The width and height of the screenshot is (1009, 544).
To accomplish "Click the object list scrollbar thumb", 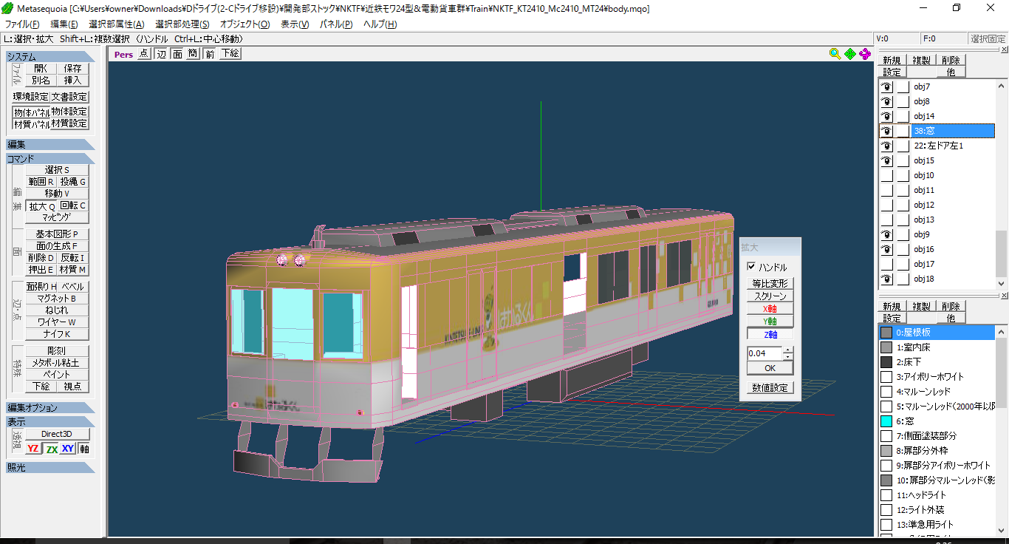I will [x=1002, y=254].
